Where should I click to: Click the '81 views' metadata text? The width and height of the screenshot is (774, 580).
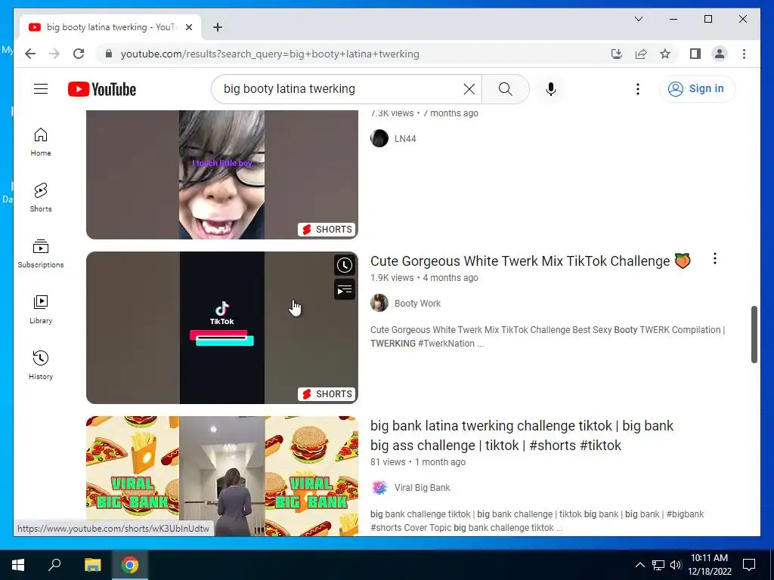pyautogui.click(x=388, y=462)
